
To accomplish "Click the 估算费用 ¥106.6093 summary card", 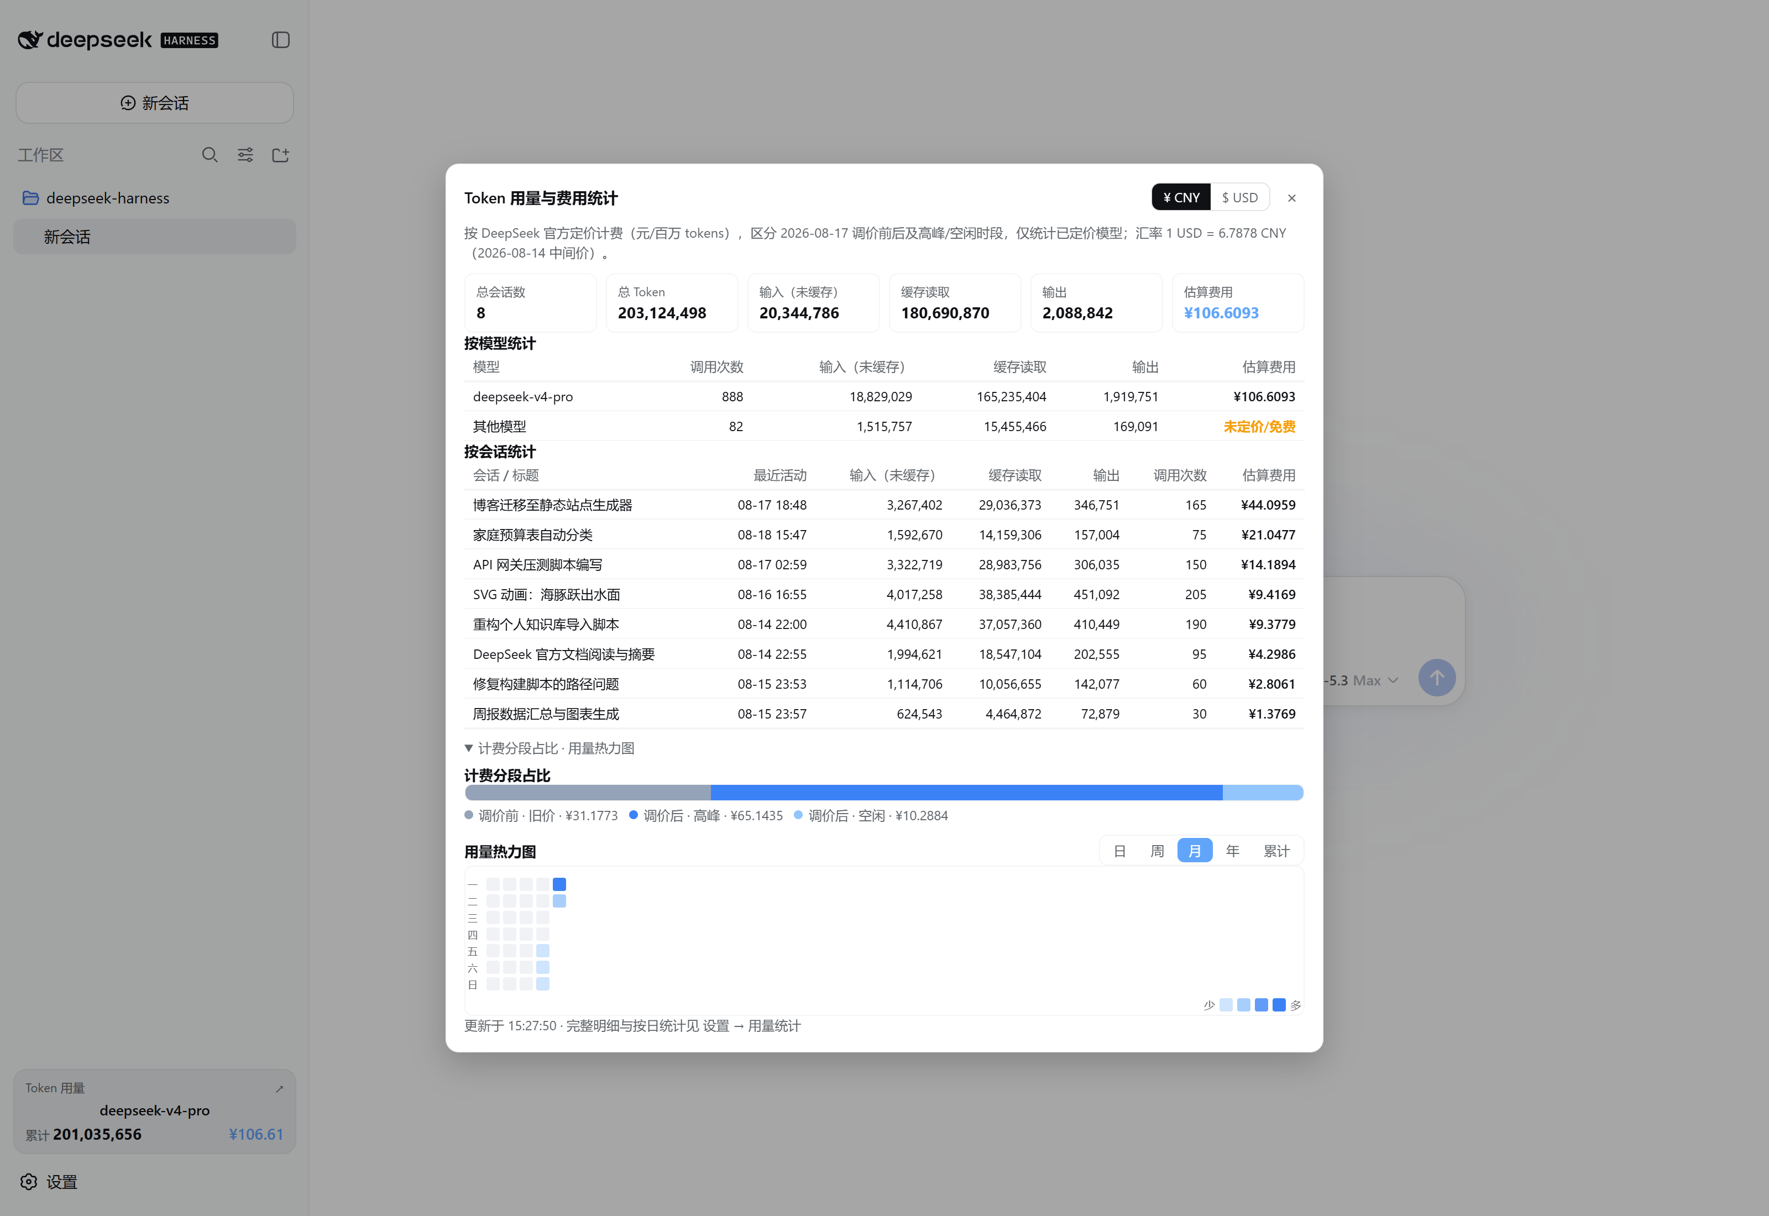I will coord(1238,302).
